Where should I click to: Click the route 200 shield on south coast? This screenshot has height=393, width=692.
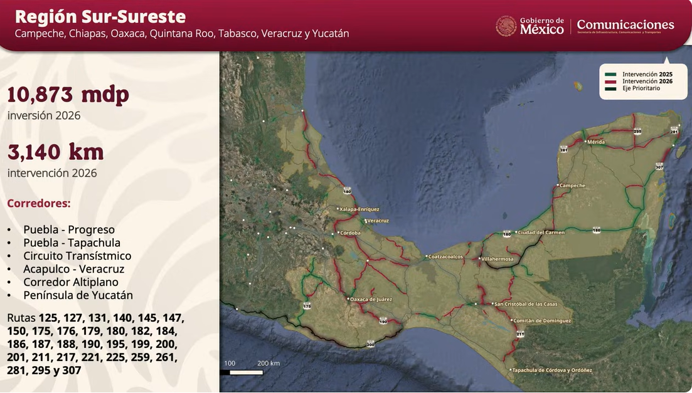pos(370,343)
